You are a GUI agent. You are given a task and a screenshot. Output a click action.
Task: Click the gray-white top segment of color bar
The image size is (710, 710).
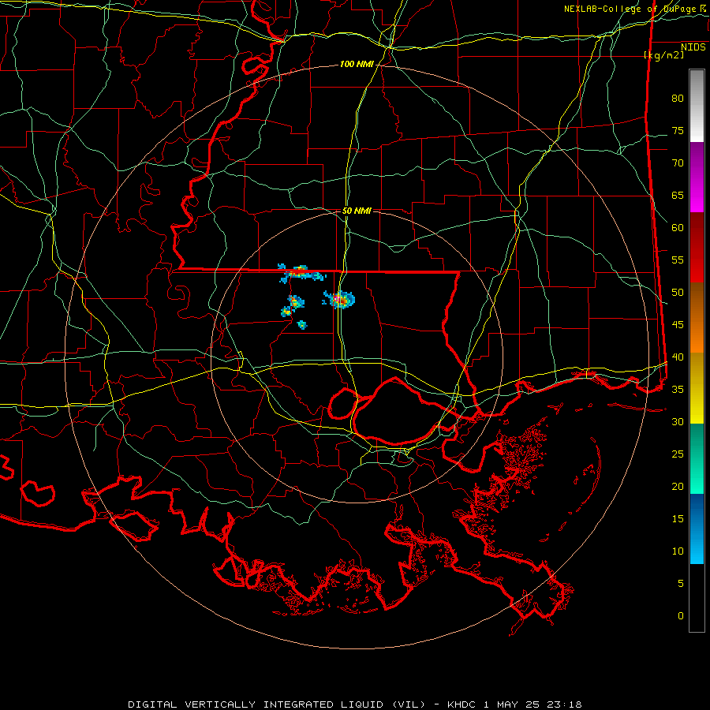pos(697,106)
